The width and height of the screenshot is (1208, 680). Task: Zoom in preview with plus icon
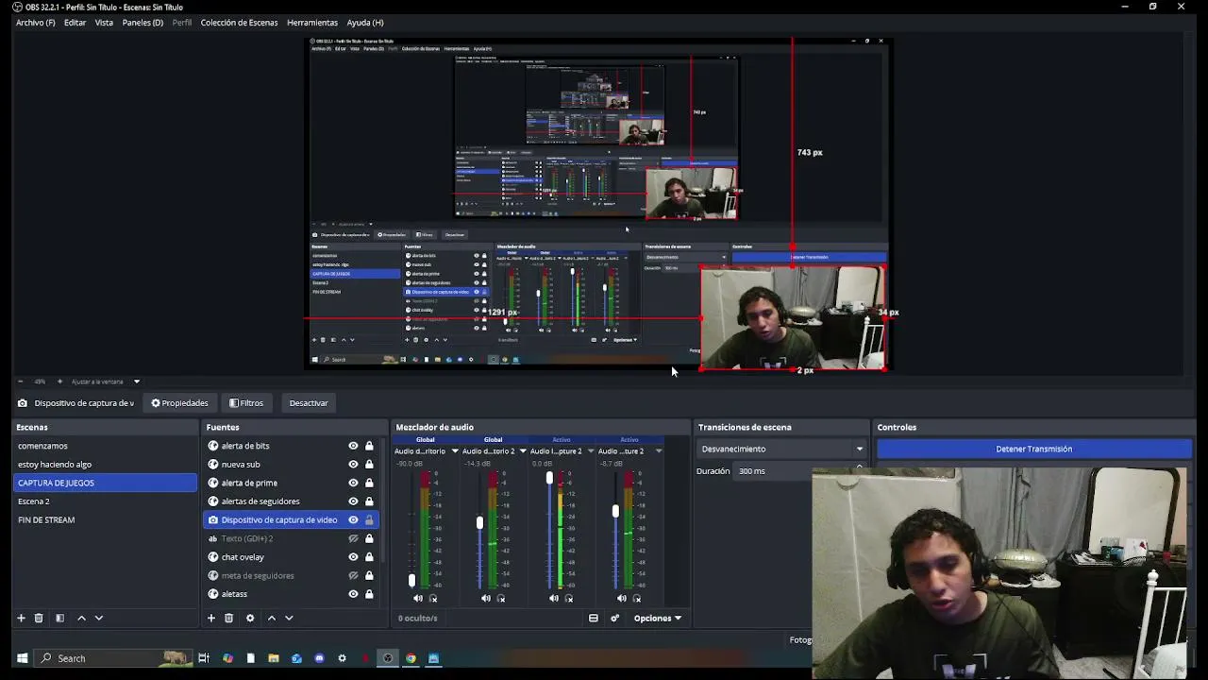pos(59,382)
